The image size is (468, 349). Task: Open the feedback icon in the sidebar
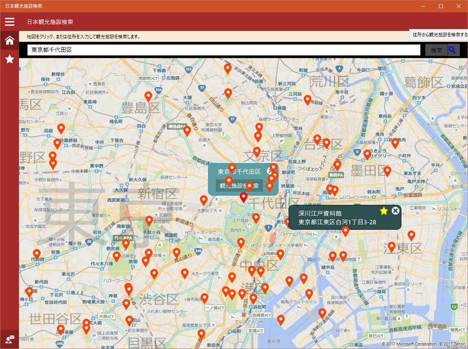9,339
